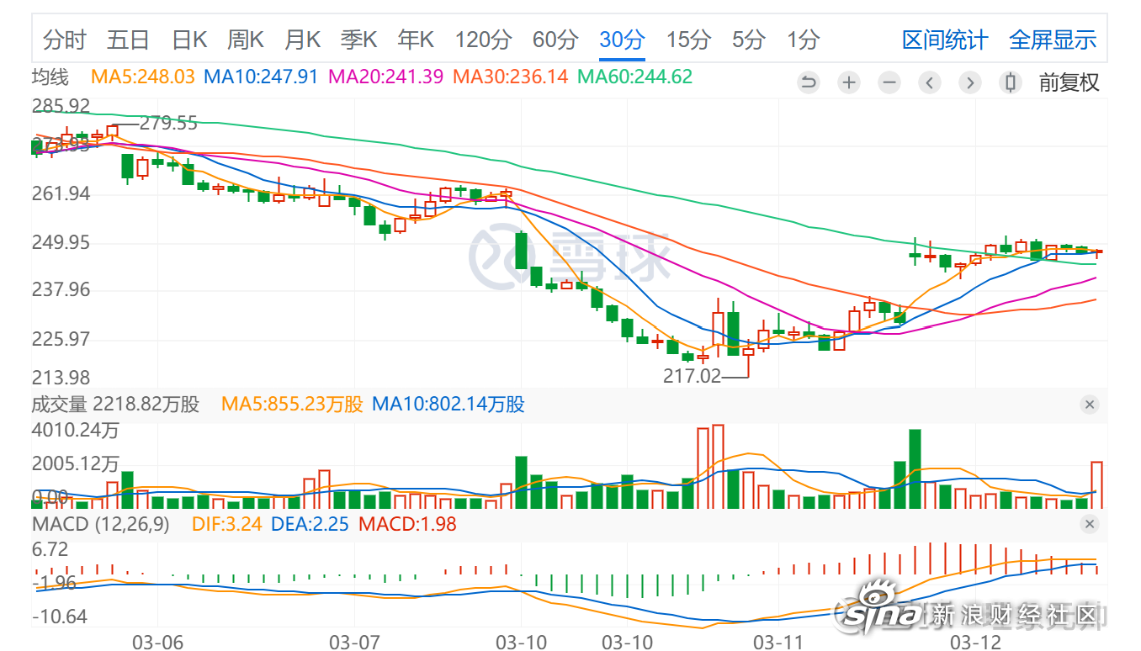Zoom out with the minus icon
Image resolution: width=1141 pixels, height=651 pixels.
click(x=889, y=82)
